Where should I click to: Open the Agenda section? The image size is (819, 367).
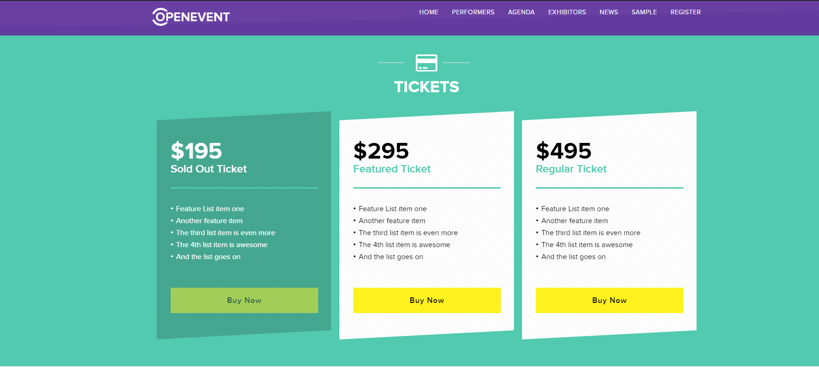[x=521, y=12]
